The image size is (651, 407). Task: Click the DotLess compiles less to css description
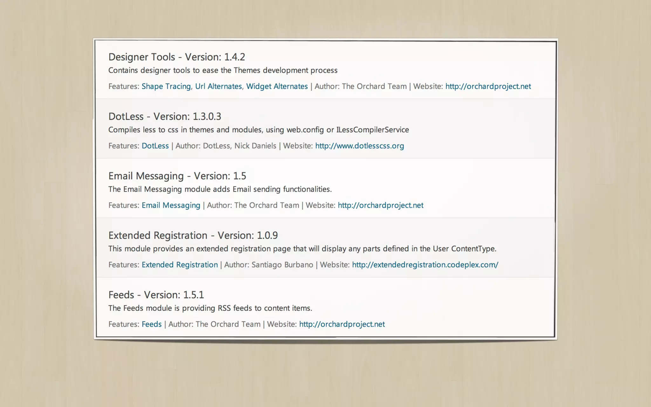point(258,130)
